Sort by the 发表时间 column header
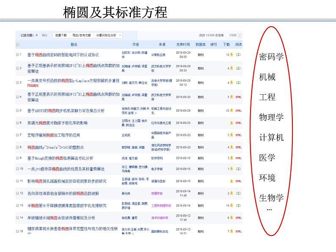Viewport: 336px width, 252px height. (183, 44)
